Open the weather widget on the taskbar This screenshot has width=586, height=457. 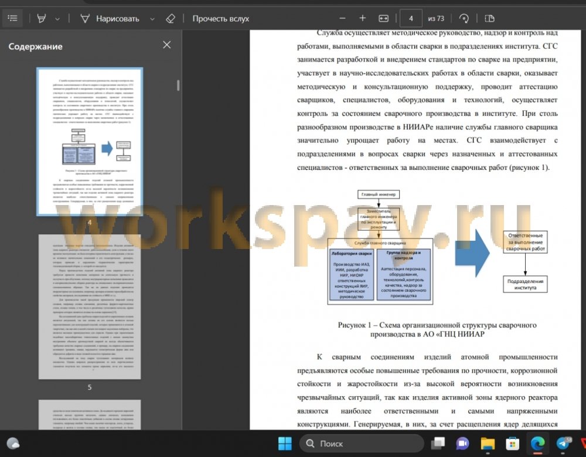click(13, 444)
